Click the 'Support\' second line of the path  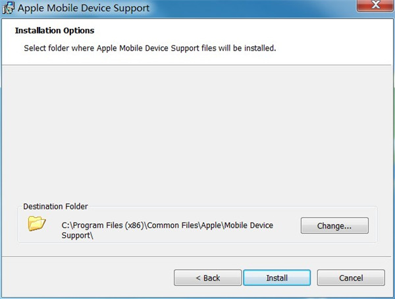[x=78, y=235]
